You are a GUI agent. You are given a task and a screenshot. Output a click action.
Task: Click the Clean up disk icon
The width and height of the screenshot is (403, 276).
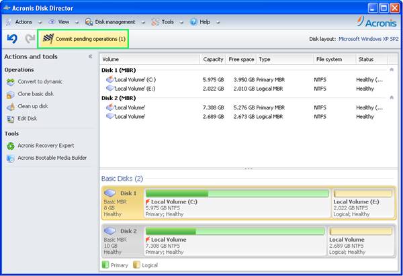click(x=11, y=107)
